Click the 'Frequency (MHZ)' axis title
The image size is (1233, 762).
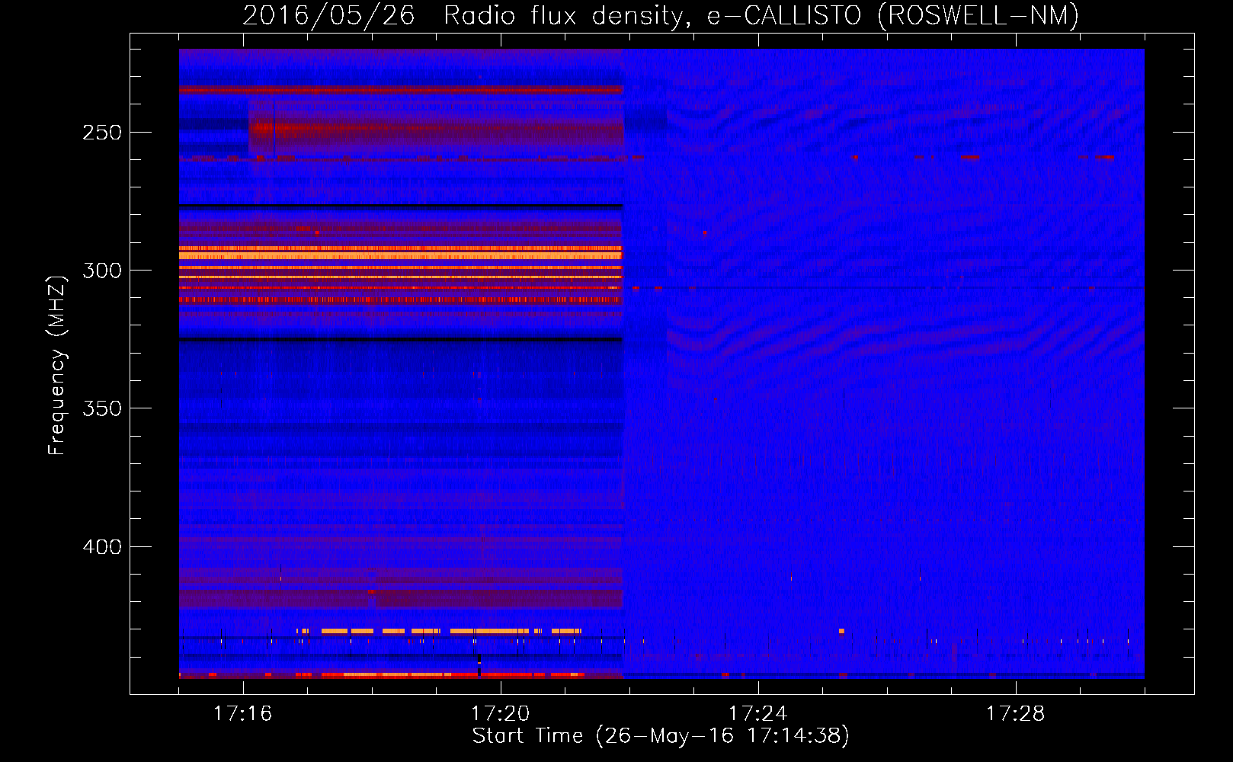pos(57,365)
